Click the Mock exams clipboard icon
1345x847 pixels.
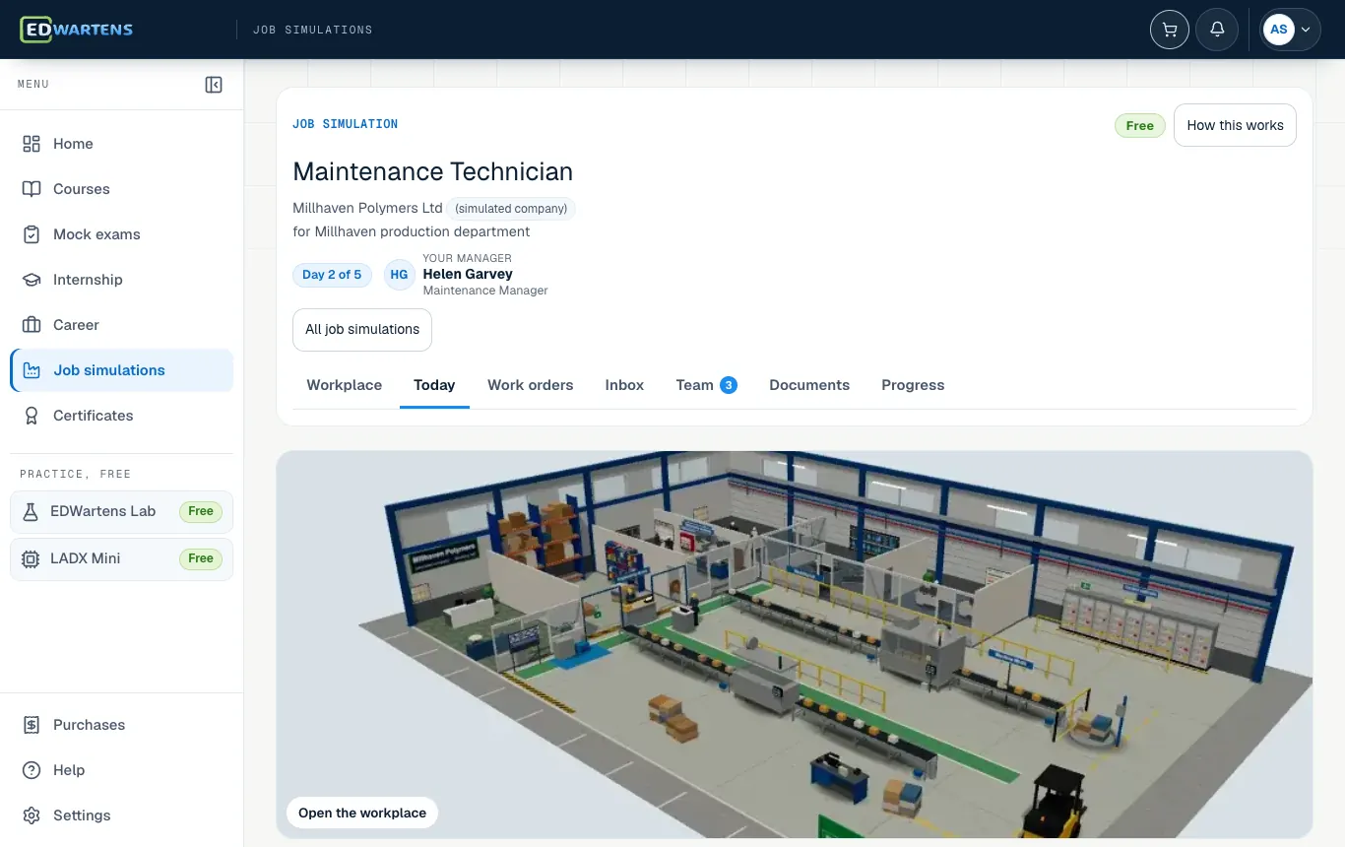(32, 234)
